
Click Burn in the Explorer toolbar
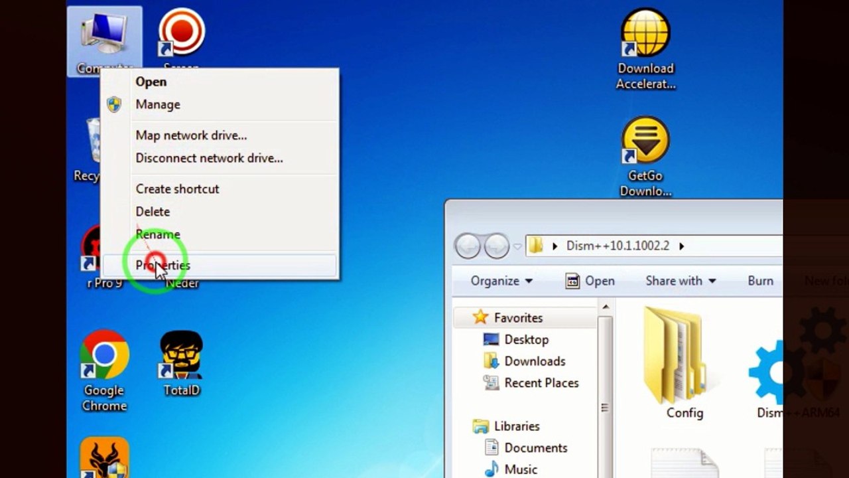[x=760, y=281]
